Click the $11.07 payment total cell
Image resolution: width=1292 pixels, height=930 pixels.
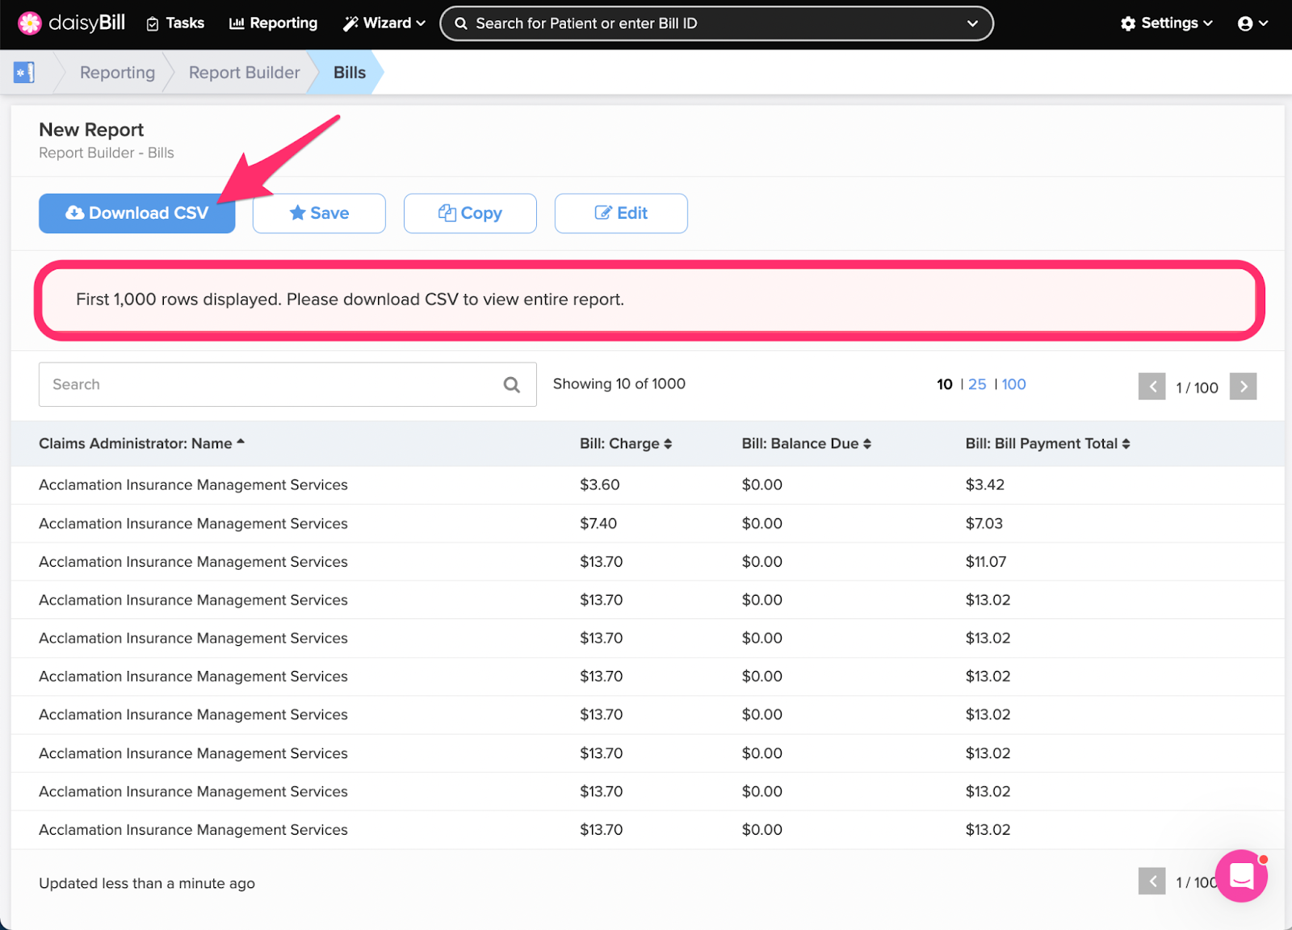coord(986,562)
